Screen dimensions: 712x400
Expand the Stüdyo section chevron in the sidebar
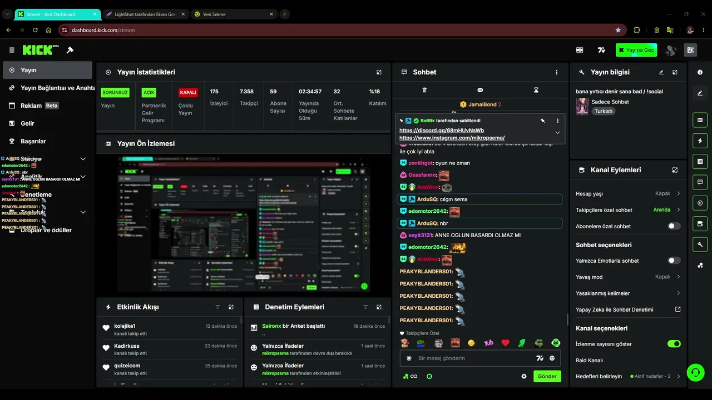click(83, 159)
